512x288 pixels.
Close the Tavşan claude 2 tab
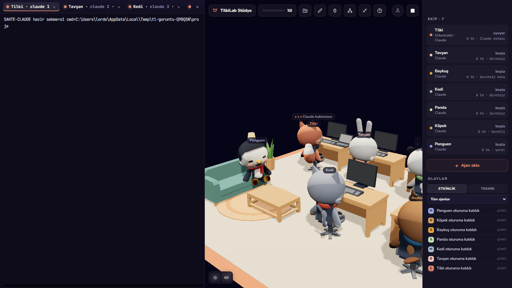coord(119,7)
